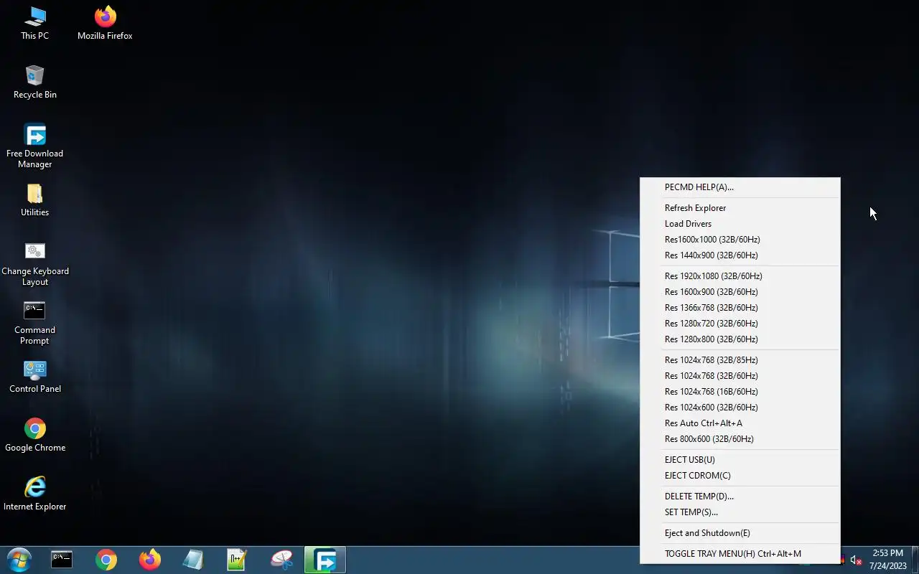
Task: Set resolution Res 1366x768 (32B/60Hz)
Action: pos(740,308)
